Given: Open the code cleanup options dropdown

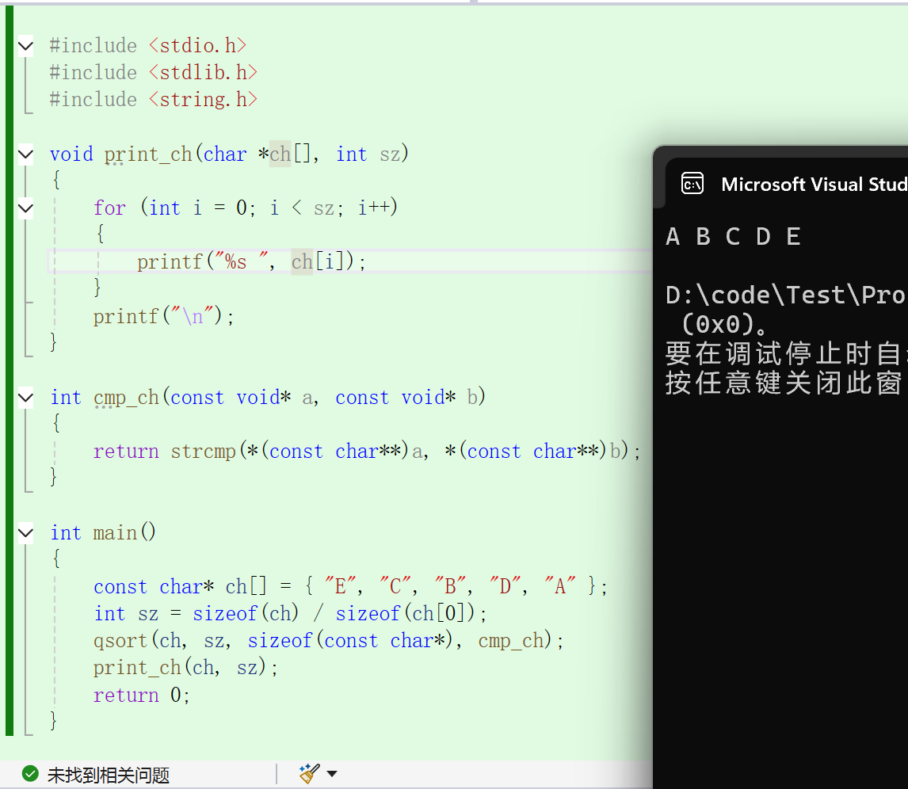Looking at the screenshot, I should pyautogui.click(x=331, y=774).
